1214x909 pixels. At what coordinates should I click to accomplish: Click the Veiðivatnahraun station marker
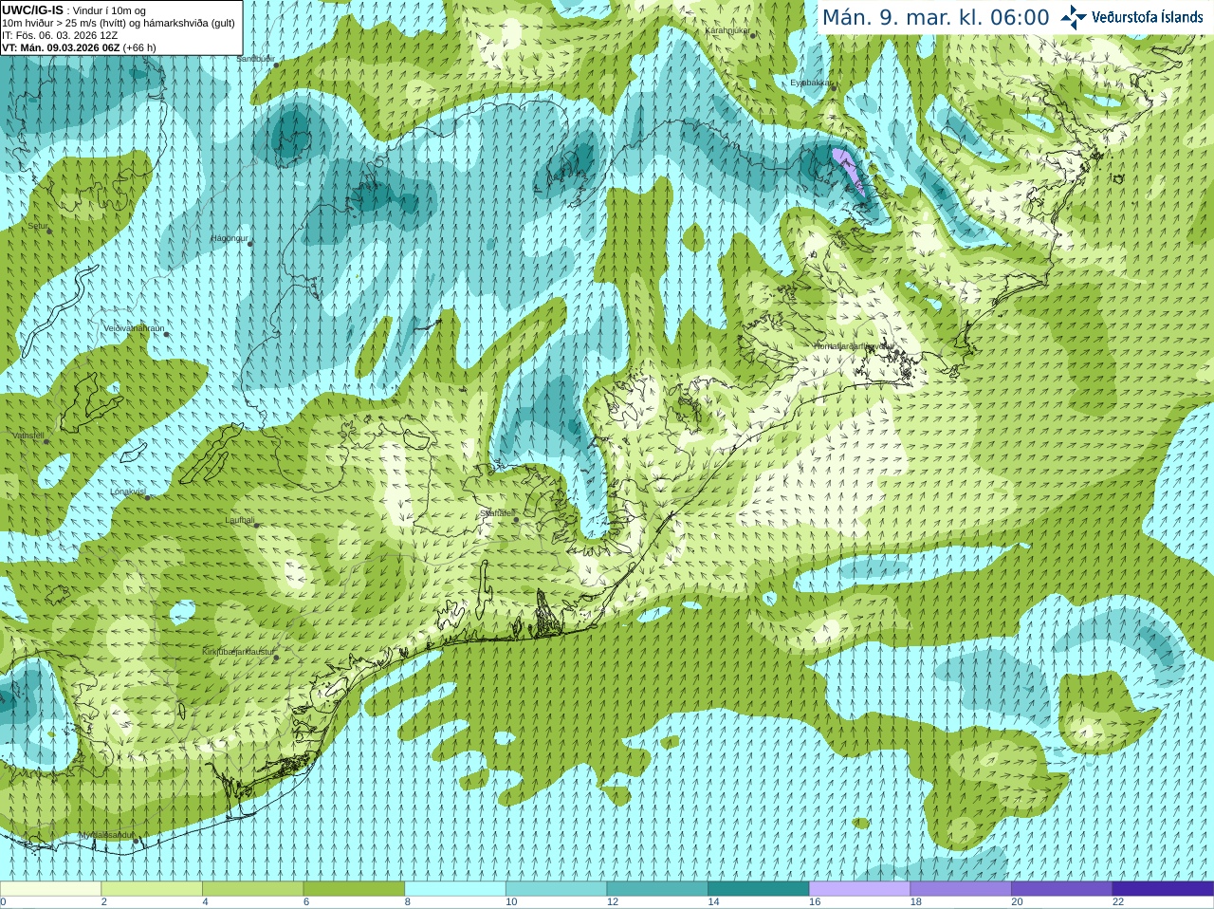(166, 334)
